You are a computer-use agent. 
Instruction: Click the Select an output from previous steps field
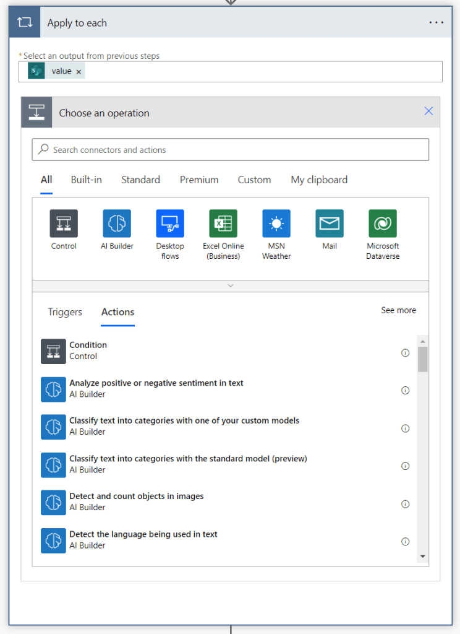pos(230,72)
